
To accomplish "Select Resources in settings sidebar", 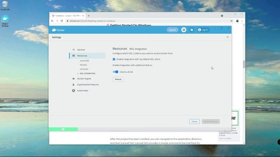I will (x=87, y=56).
